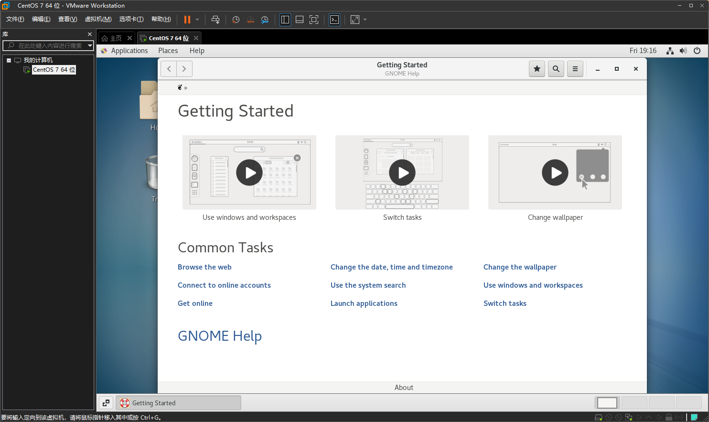Click the power icon in GNOME panel
The image size is (709, 422).
(697, 51)
